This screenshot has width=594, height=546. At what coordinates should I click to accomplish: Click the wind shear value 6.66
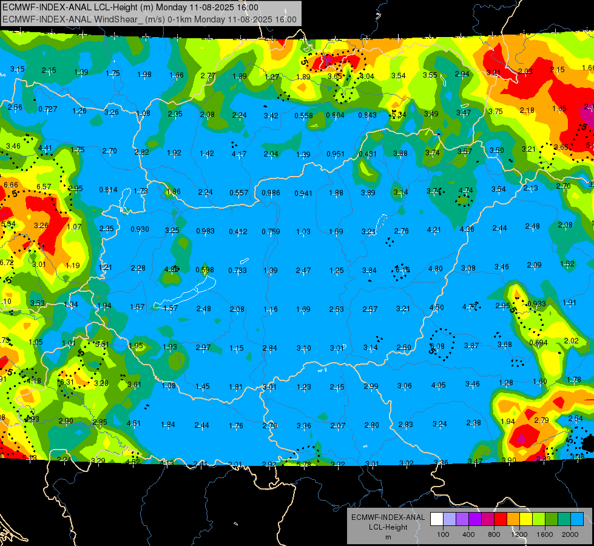(10, 185)
